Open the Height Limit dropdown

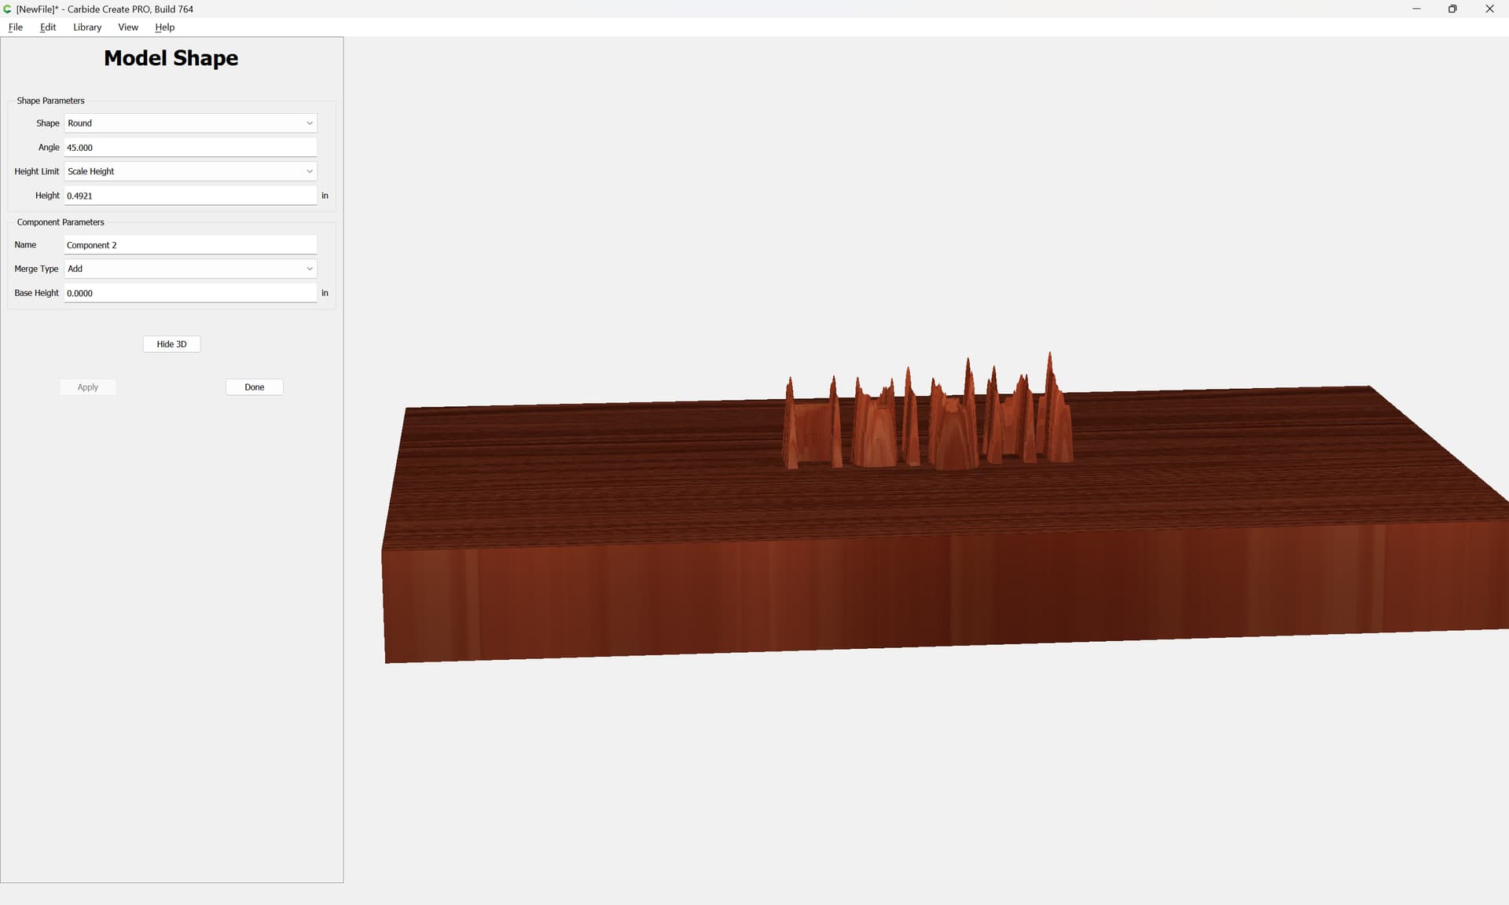point(190,171)
